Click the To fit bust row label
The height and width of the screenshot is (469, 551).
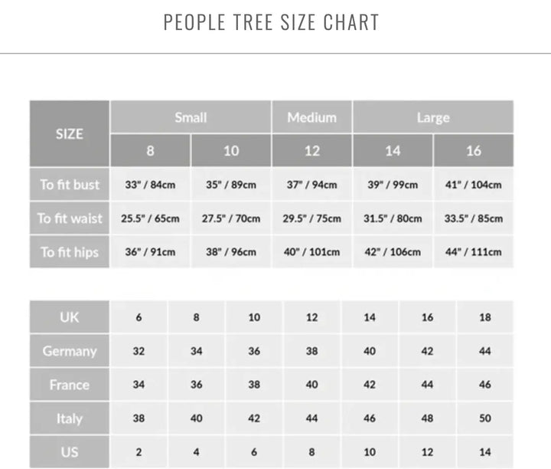point(70,185)
